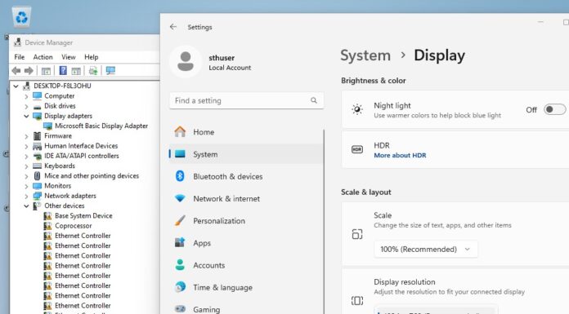The image size is (569, 314).
Task: Collapse the Display adapters node
Action: click(26, 117)
